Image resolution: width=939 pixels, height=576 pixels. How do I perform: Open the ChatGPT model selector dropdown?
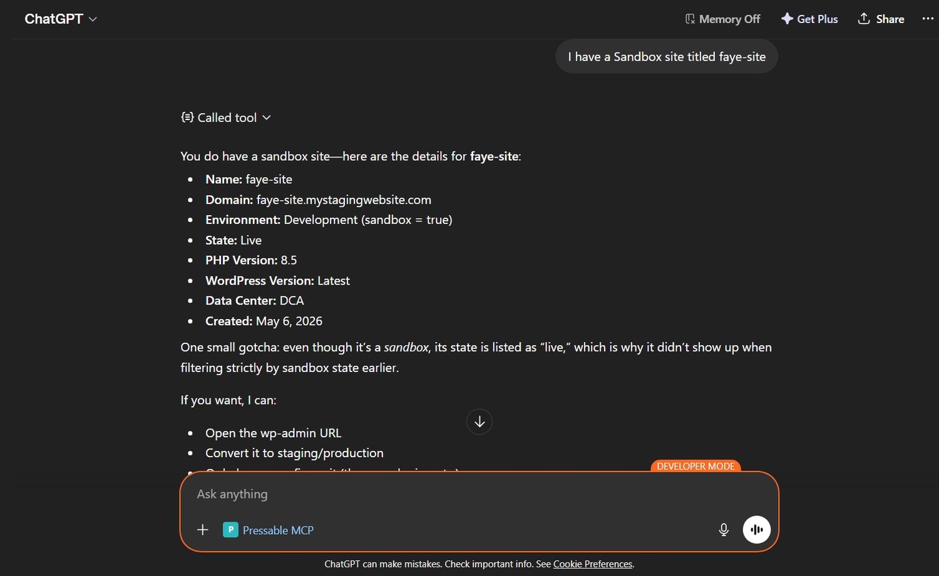click(x=61, y=19)
